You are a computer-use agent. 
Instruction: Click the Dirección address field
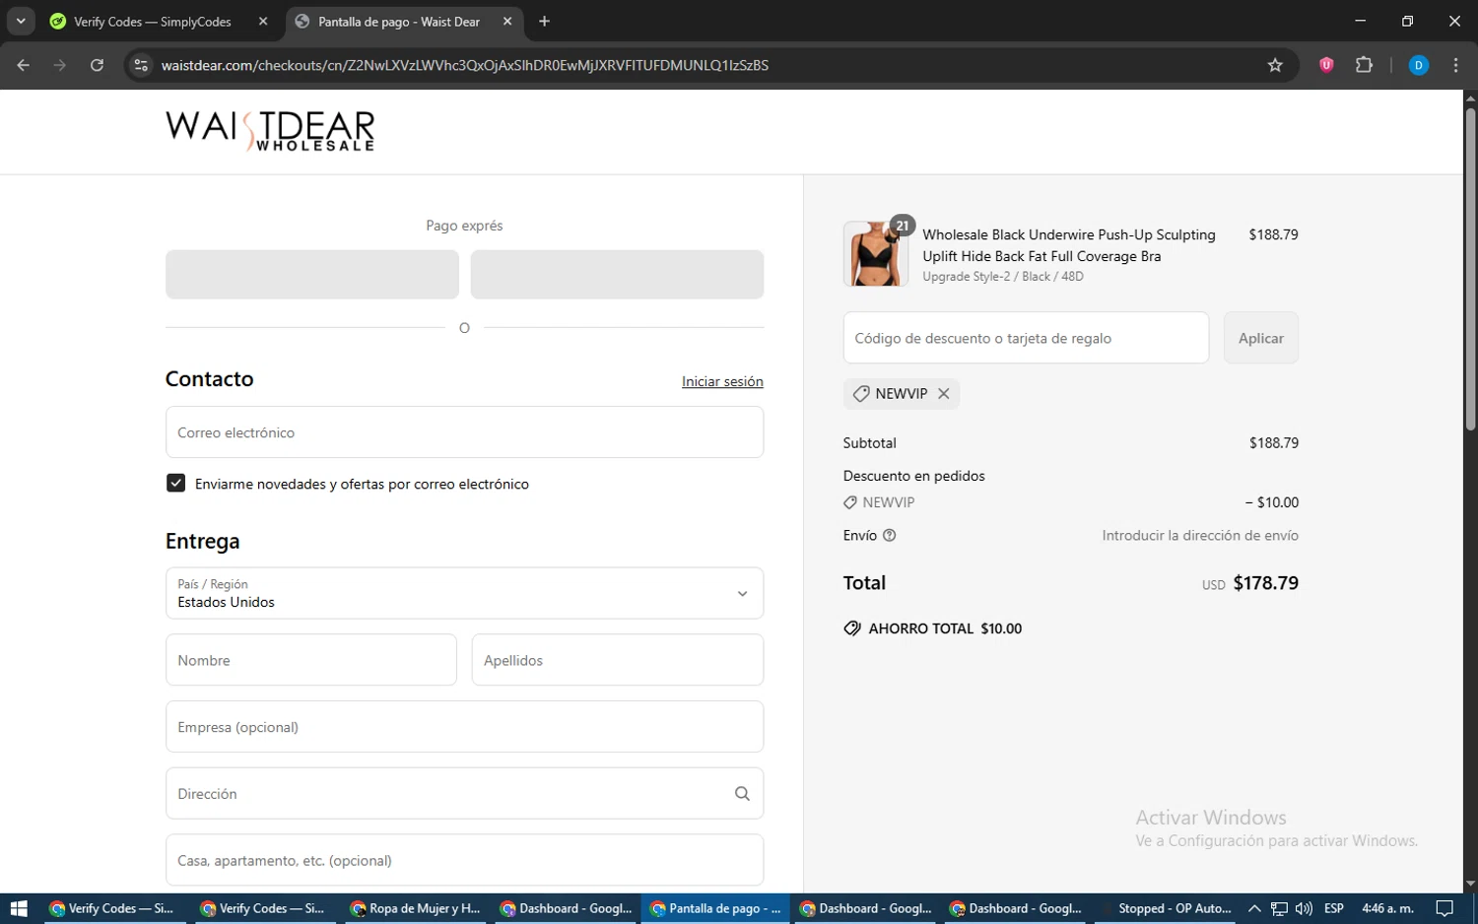(464, 793)
